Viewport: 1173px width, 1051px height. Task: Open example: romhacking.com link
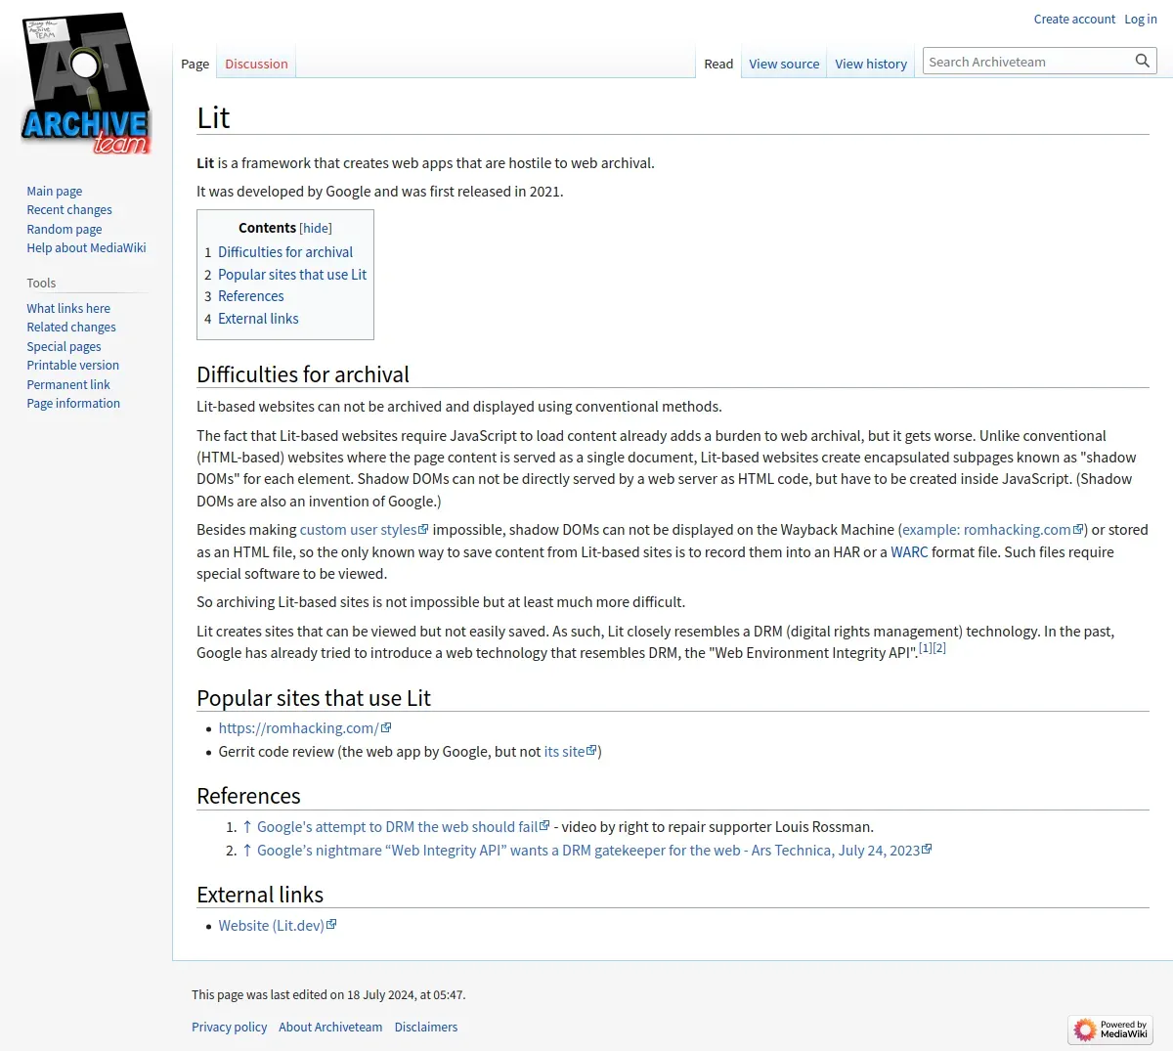tap(992, 530)
